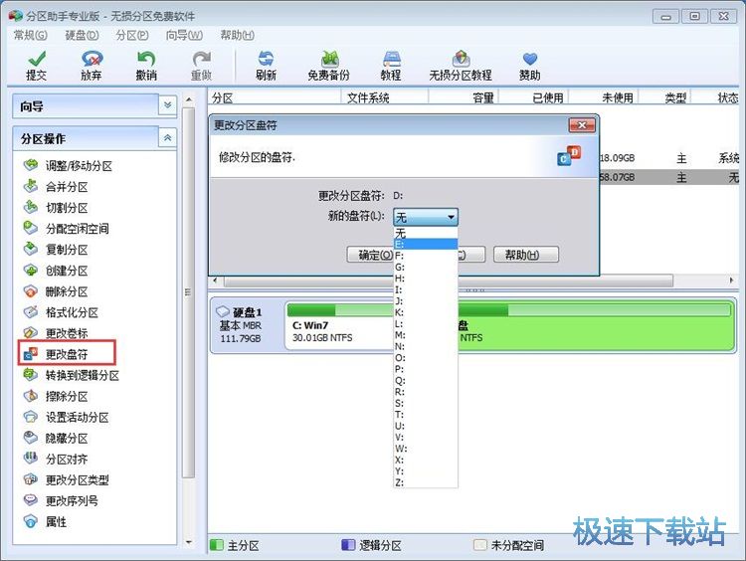Image resolution: width=746 pixels, height=561 pixels.
Task: Open the 新的盘符 drive letter combo box
Action: coord(426,217)
